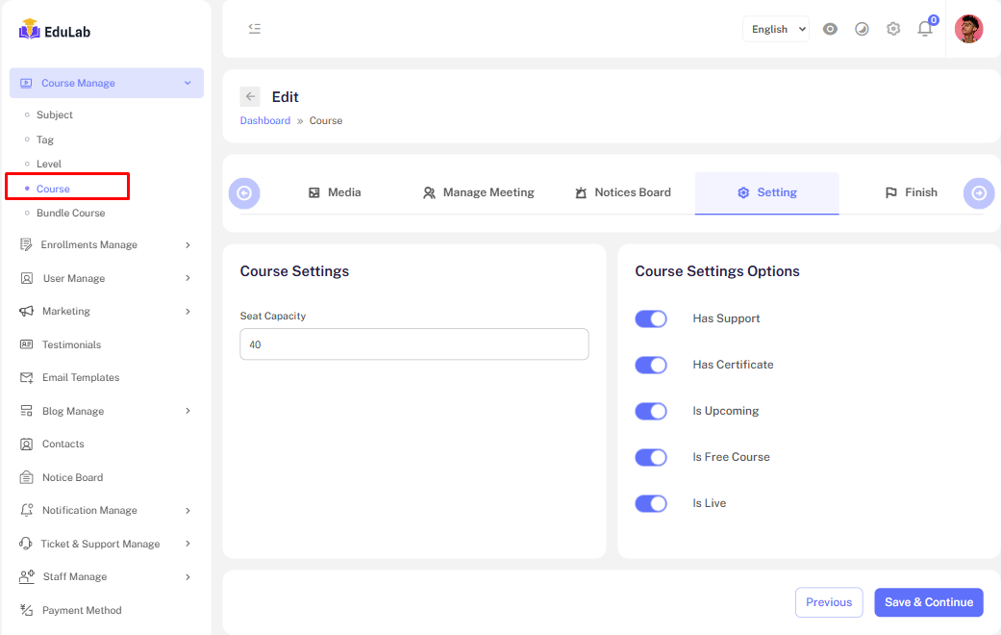The height and width of the screenshot is (635, 1001).
Task: Click the sidebar collapse menu icon
Action: tap(255, 29)
